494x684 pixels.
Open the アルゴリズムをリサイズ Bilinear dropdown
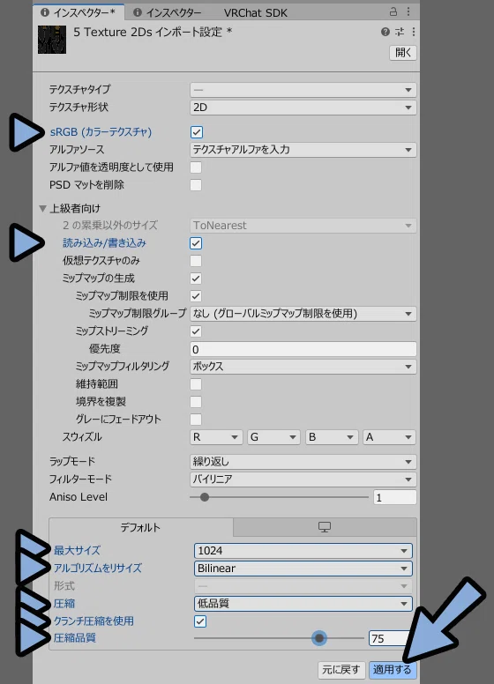coord(303,569)
